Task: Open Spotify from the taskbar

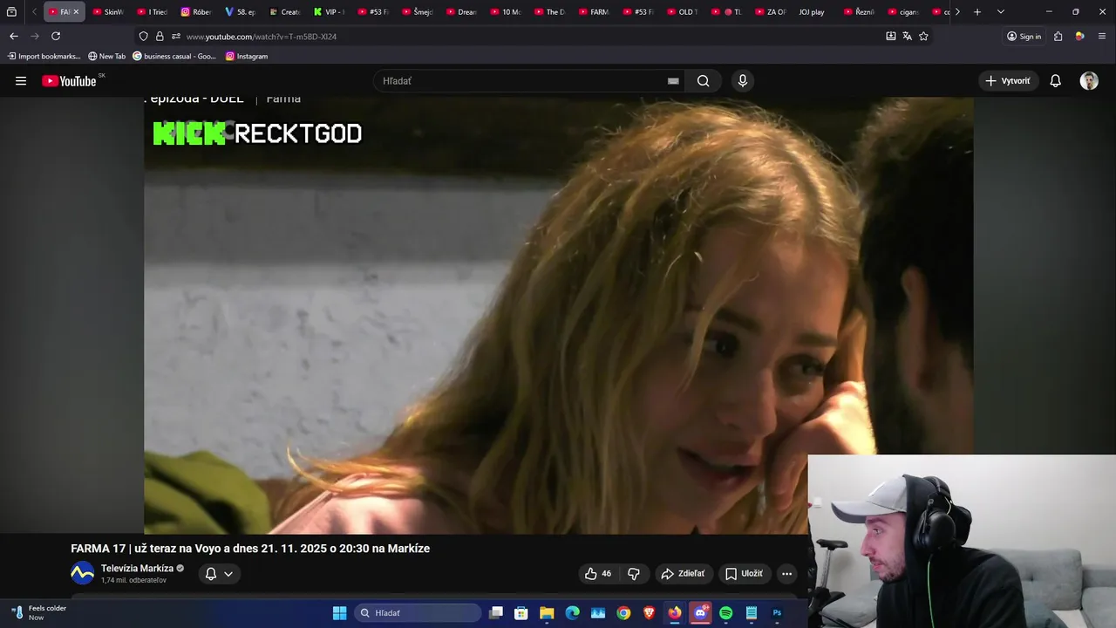Action: click(x=726, y=613)
